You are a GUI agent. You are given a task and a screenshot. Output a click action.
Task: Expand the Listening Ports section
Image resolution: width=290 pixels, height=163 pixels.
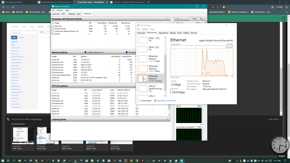click(168, 119)
